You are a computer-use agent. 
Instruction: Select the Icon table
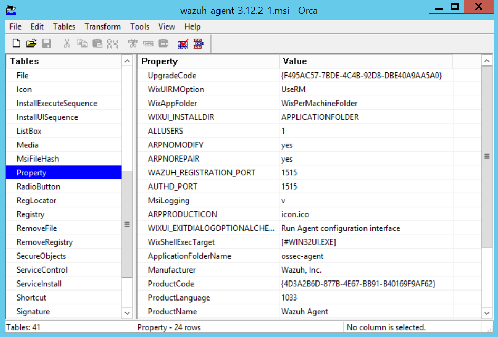64,89
